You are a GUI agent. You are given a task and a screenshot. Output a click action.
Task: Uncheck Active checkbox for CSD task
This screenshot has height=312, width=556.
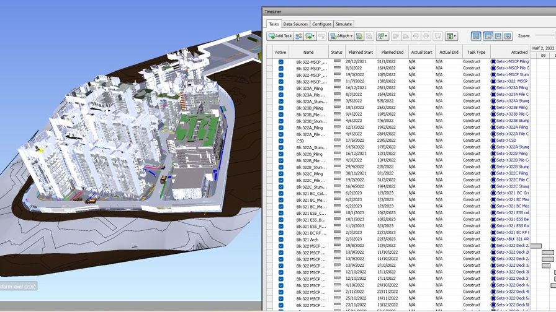[281, 141]
